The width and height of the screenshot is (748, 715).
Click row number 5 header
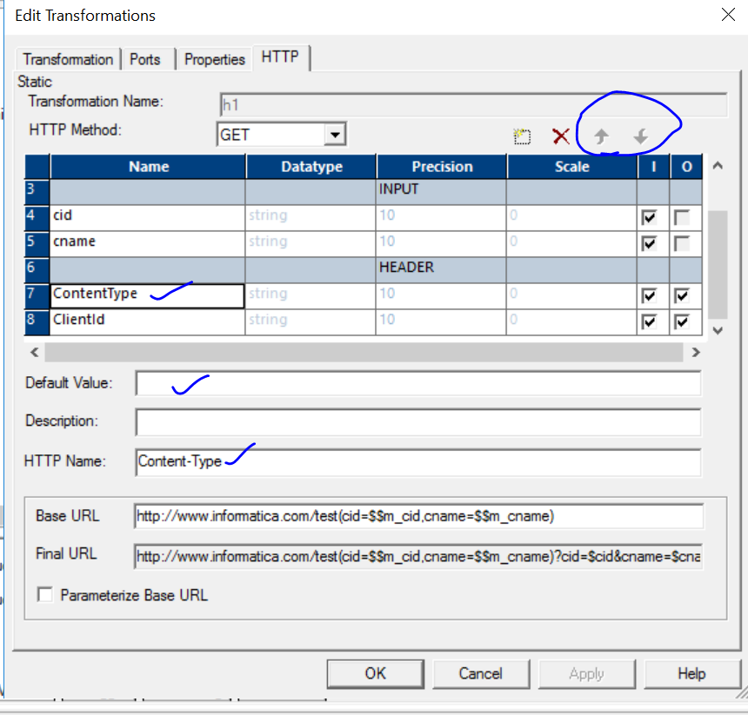(37, 244)
